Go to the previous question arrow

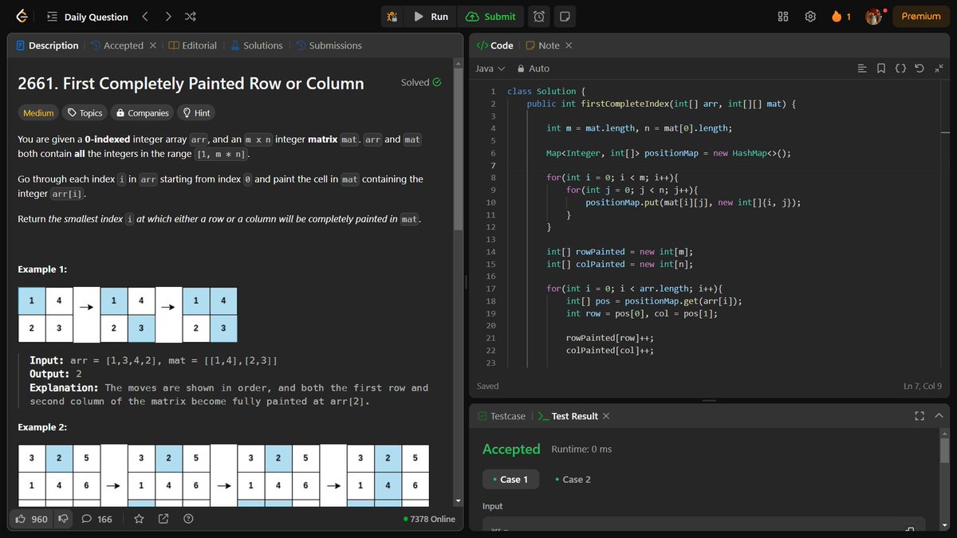point(144,17)
